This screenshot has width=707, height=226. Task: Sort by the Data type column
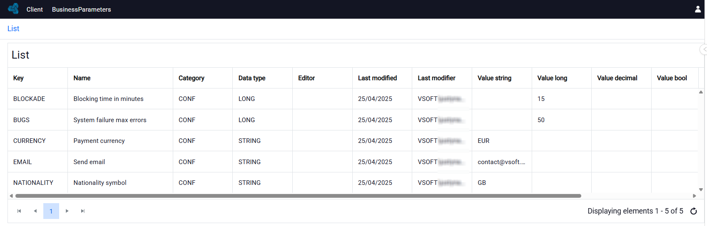pyautogui.click(x=252, y=78)
